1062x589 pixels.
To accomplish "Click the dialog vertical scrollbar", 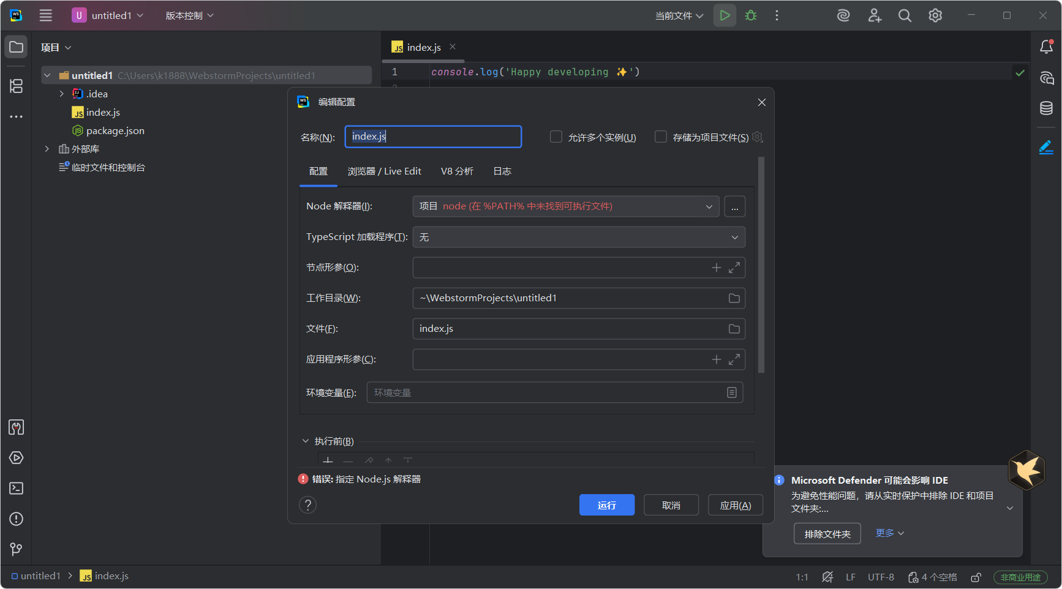I will coord(761,265).
